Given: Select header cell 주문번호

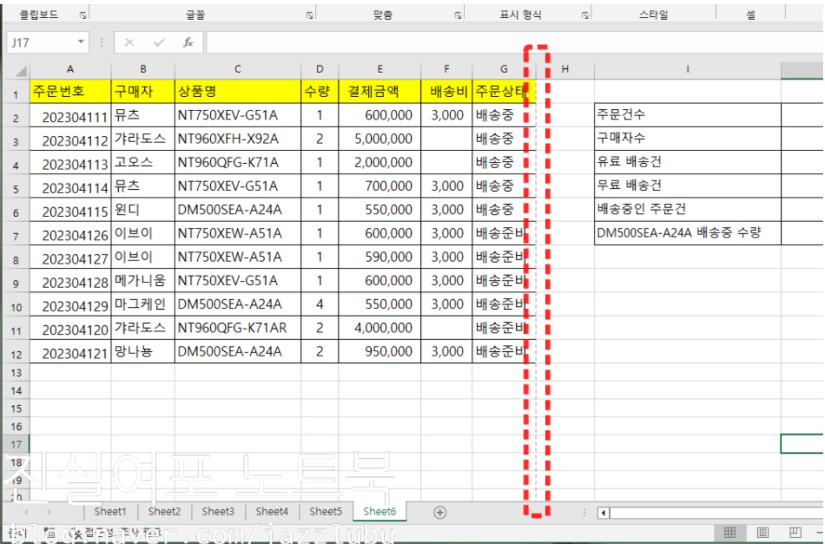Looking at the screenshot, I should pyautogui.click(x=70, y=91).
